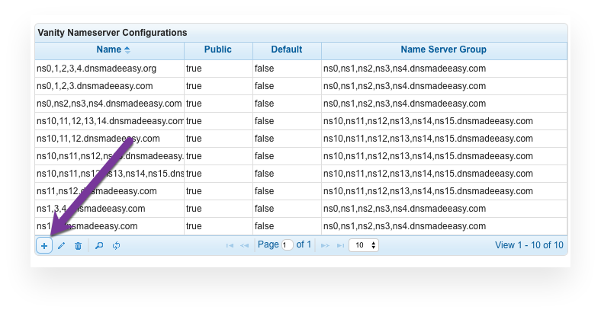The height and width of the screenshot is (313, 601).
Task: Open the rows-per-page dropdown showing 10
Action: click(364, 245)
